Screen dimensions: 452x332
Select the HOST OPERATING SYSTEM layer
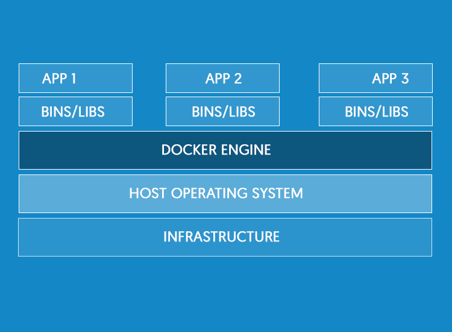click(225, 194)
